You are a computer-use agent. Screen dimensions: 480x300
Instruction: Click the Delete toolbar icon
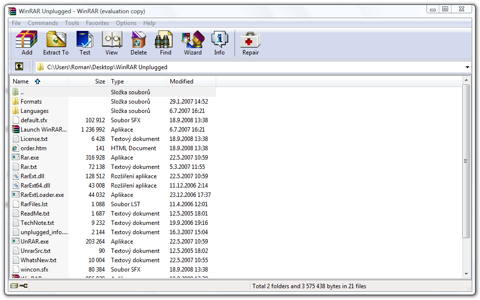pos(139,43)
